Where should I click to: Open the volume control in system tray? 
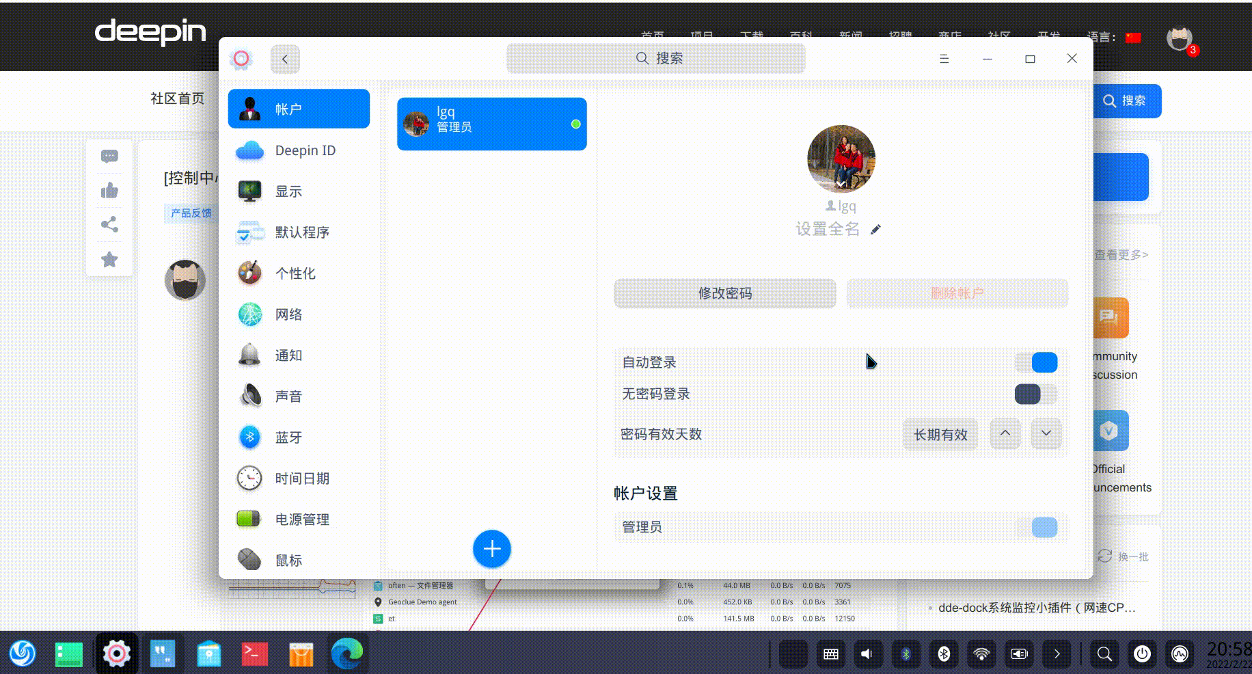(868, 654)
